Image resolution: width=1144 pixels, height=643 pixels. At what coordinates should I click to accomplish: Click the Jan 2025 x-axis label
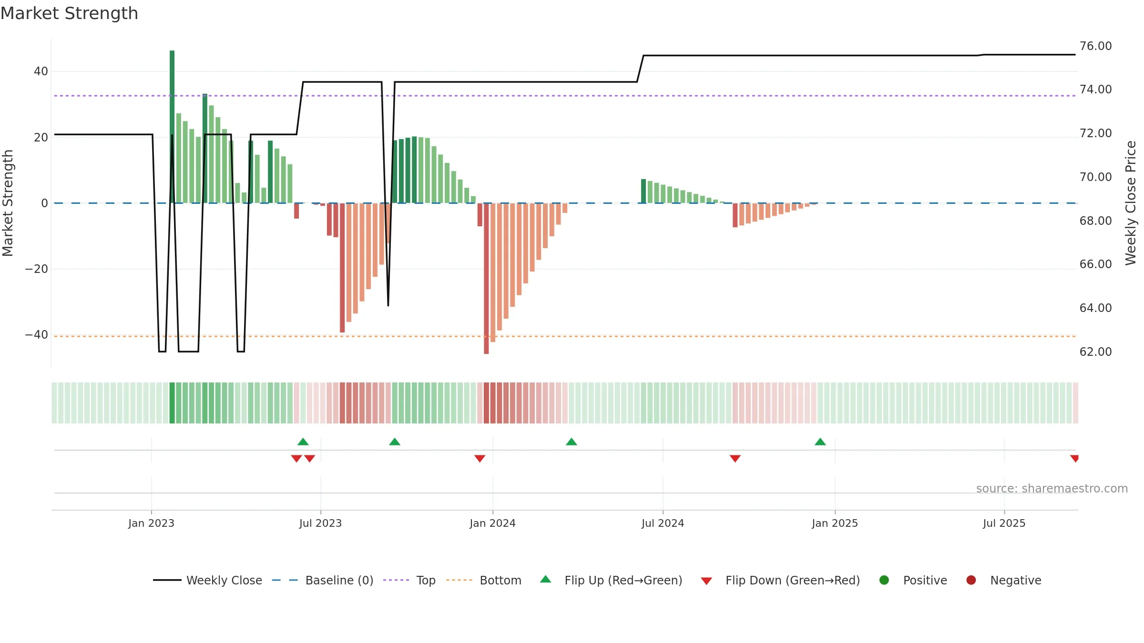pos(835,523)
